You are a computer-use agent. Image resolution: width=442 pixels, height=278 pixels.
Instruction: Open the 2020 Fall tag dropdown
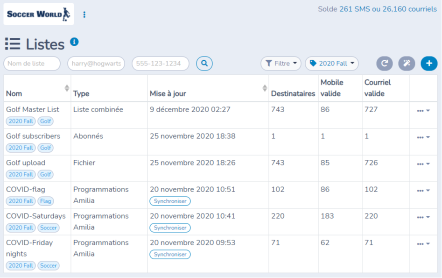tap(332, 64)
